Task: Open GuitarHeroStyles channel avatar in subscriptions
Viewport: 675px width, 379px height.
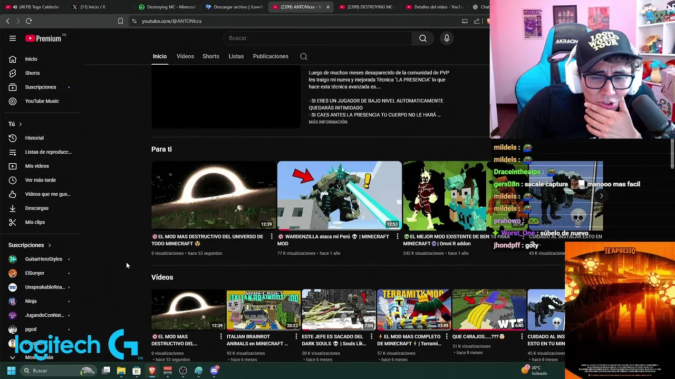Action: (x=13, y=259)
